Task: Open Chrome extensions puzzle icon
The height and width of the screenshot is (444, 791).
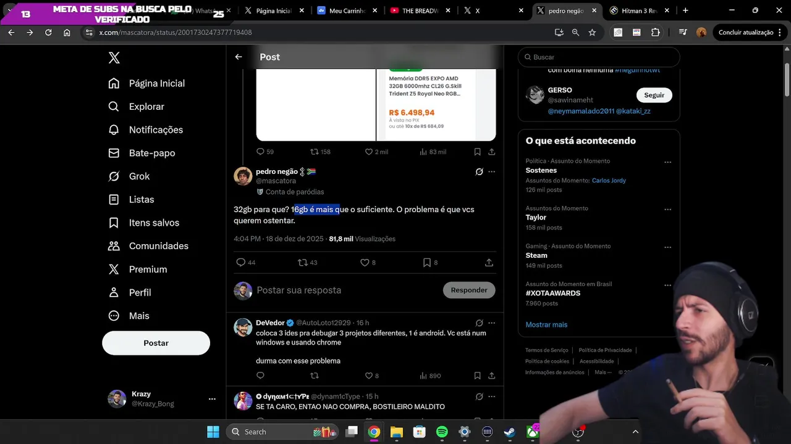Action: tap(656, 33)
